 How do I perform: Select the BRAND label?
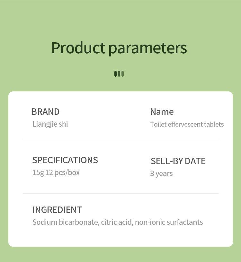point(45,112)
